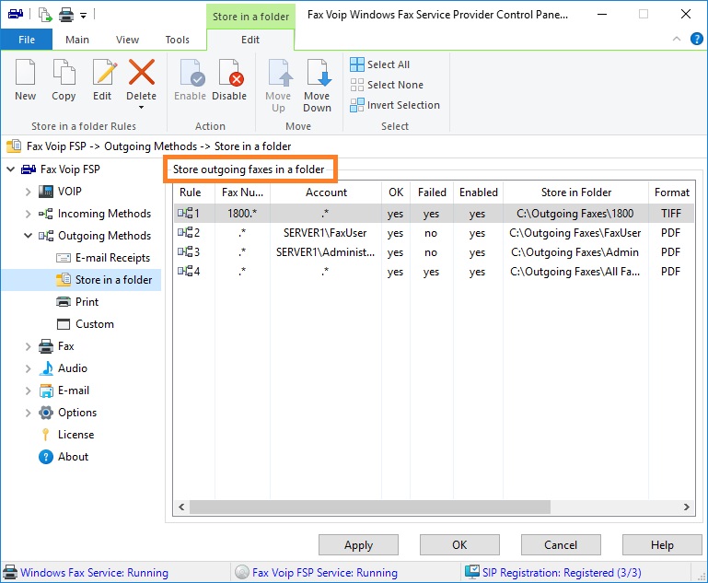Click the bottom Help button

click(x=662, y=545)
